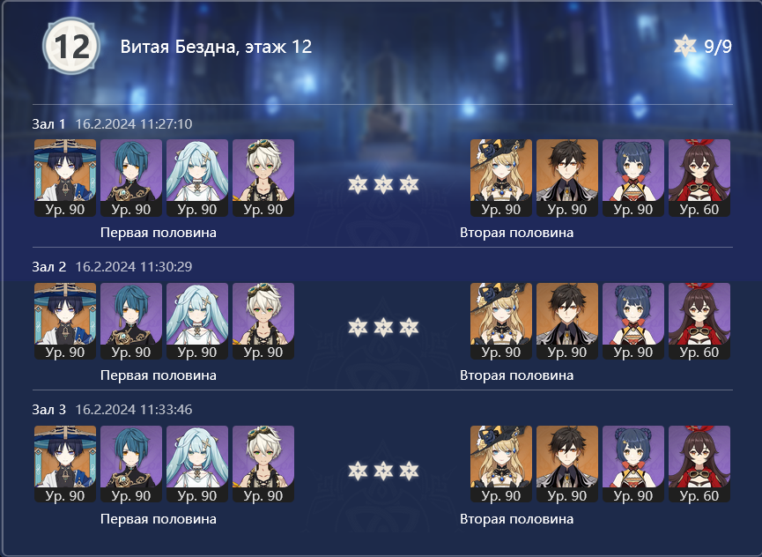The image size is (762, 557).
Task: Click the three stars rating of Зал 2
Action: (x=383, y=327)
